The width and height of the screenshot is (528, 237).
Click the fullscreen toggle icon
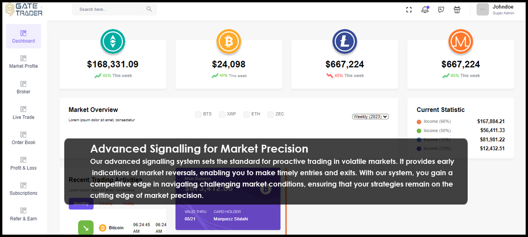click(409, 10)
